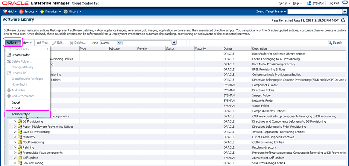This screenshot has width=349, height=166.
Task: Expand the Patching folder
Action: click(15, 147)
